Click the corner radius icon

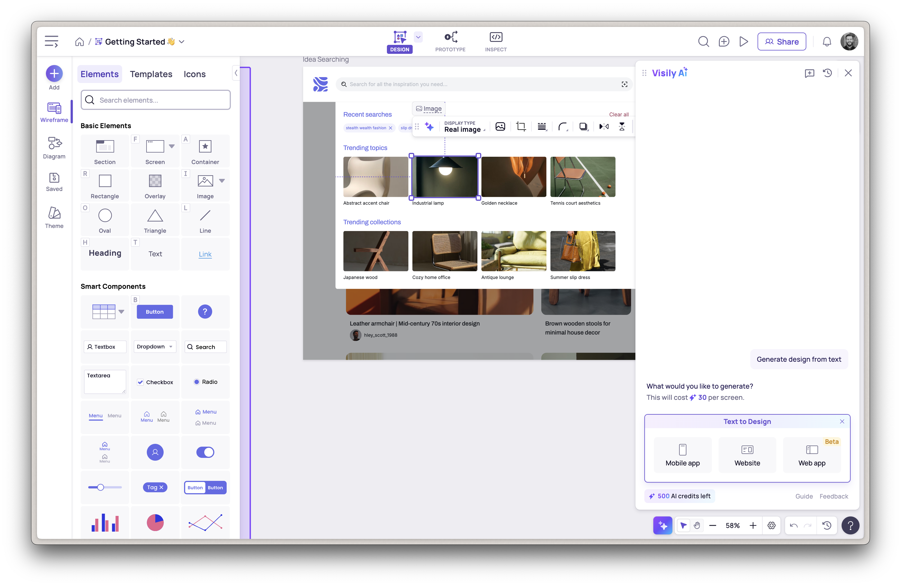click(x=563, y=126)
